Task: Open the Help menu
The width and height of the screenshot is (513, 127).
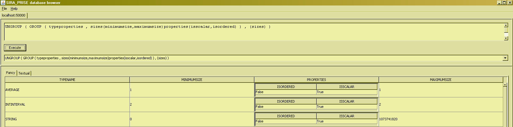Action: (x=14, y=9)
